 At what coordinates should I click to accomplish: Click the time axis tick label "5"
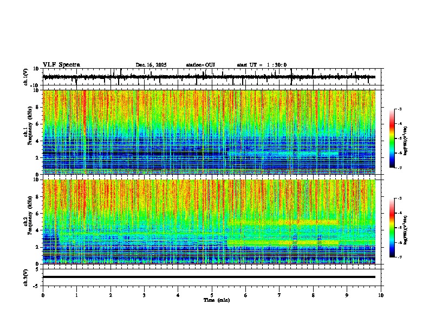click(x=212, y=295)
